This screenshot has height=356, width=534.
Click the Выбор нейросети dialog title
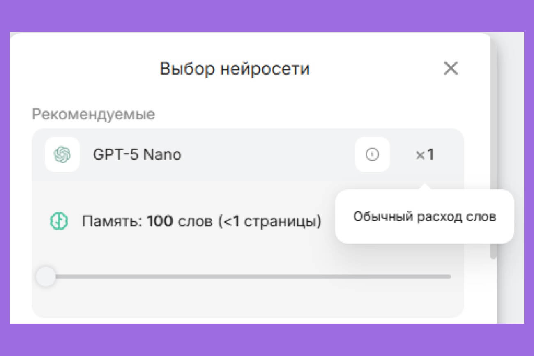tap(235, 69)
